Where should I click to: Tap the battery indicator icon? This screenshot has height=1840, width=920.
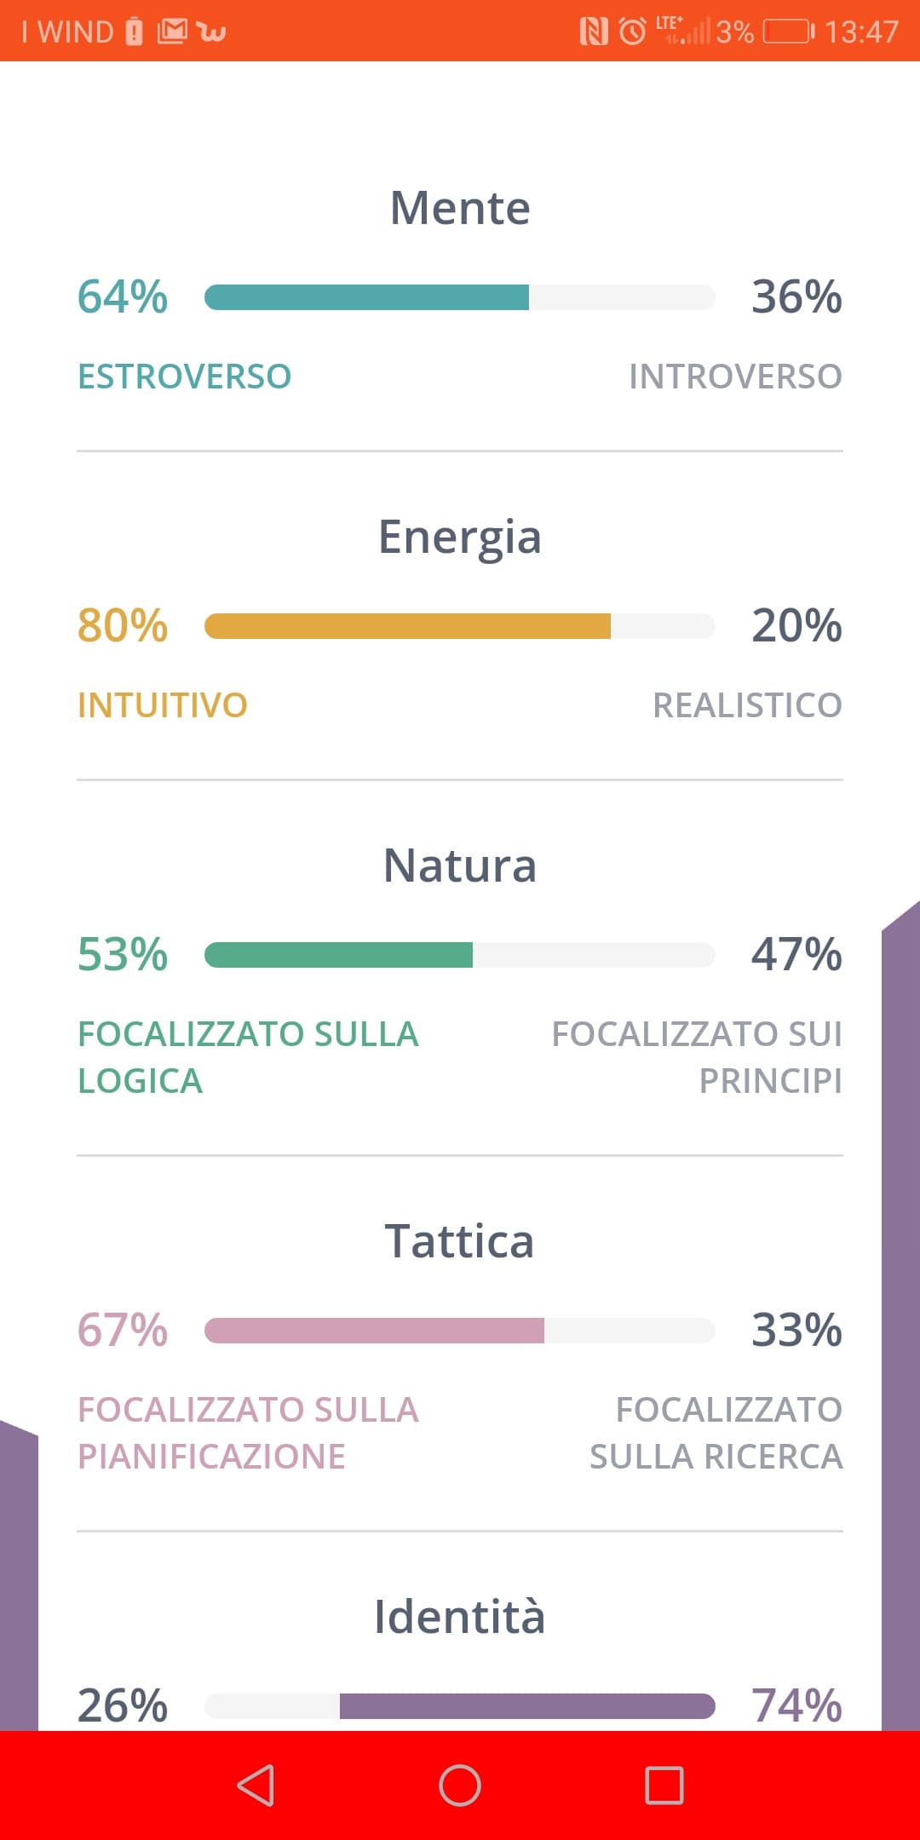point(789,32)
